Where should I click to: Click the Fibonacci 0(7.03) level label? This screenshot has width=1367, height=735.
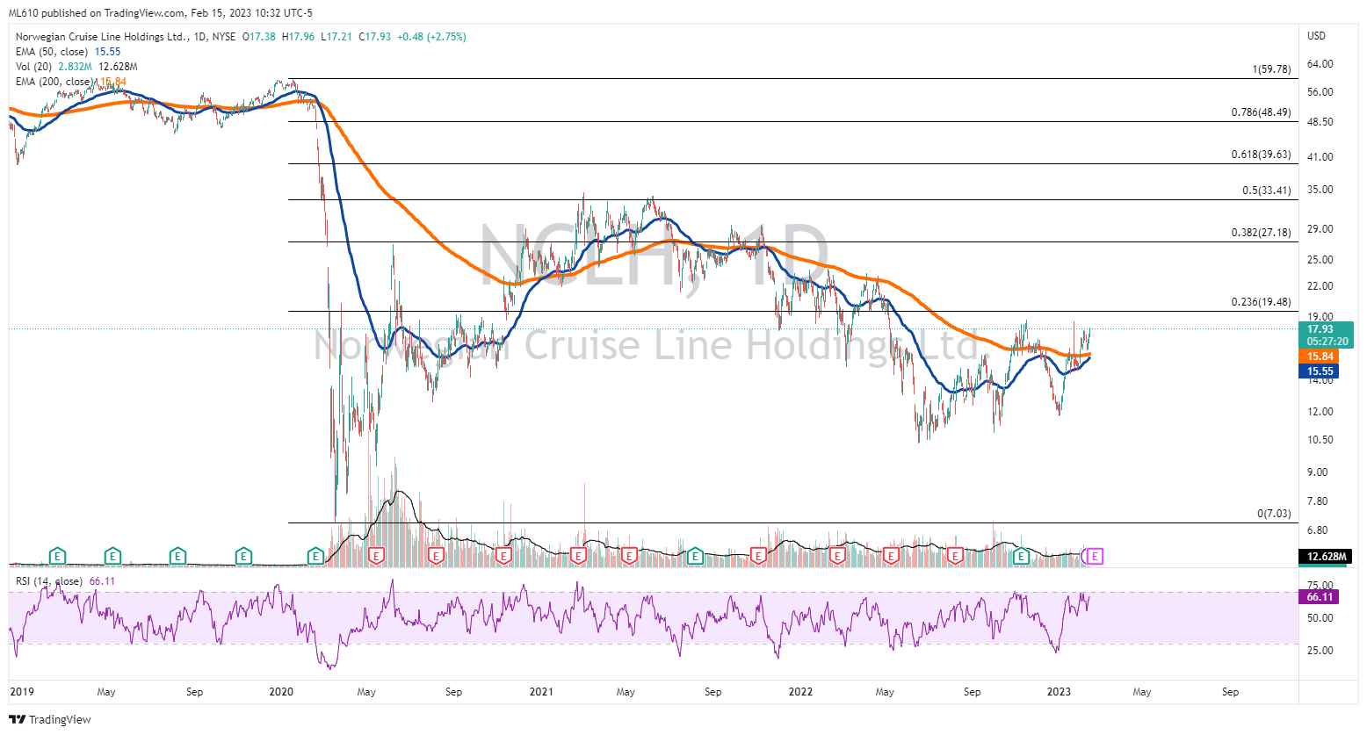coord(1274,514)
